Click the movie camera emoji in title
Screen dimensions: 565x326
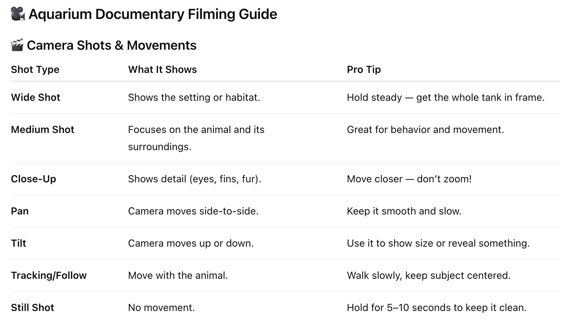[x=18, y=14]
